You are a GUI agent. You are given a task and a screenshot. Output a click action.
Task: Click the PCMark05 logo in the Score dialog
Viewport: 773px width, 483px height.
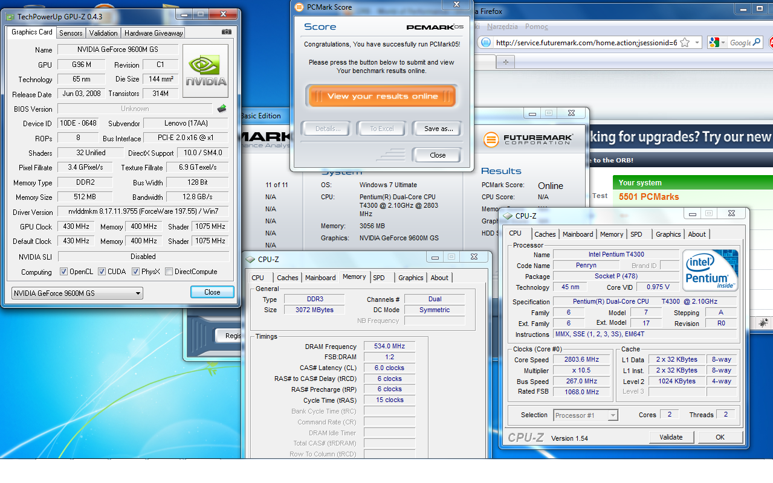coord(435,27)
